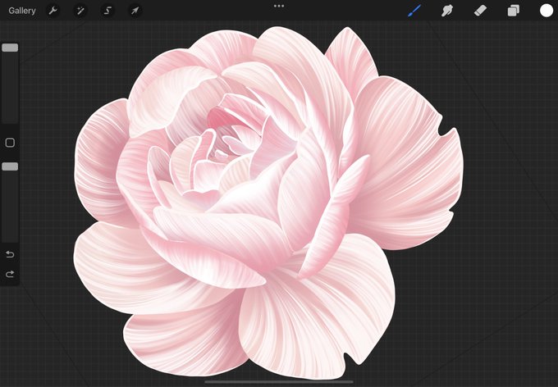Click the brush opacity slider handle
The image size is (558, 387).
click(x=10, y=166)
